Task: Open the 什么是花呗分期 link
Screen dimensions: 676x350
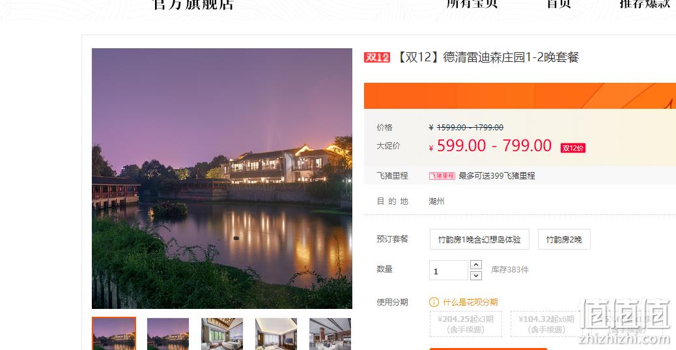Action: coord(470,302)
